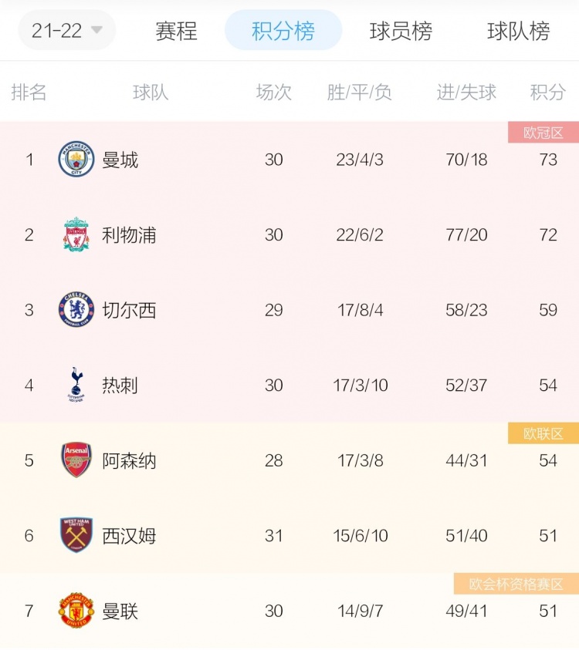Screen dimensions: 579x650
Task: Select the 欧会杯资格赛区 label
Action: pos(516,584)
